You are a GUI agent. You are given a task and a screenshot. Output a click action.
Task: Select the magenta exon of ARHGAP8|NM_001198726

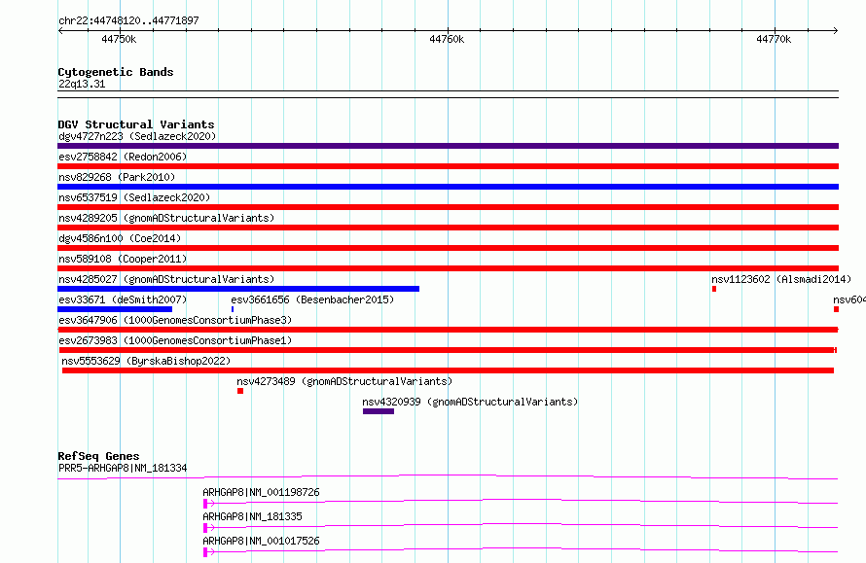[x=205, y=504]
